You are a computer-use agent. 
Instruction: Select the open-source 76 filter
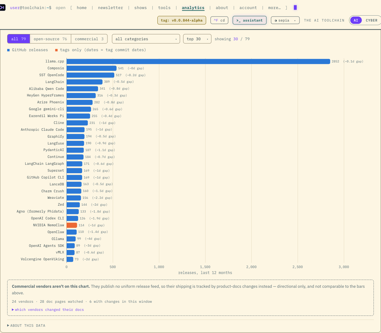(x=50, y=39)
